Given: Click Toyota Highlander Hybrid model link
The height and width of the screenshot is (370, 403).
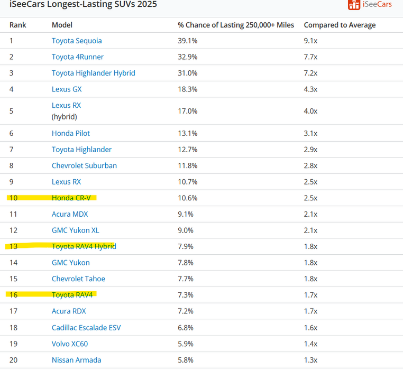Looking at the screenshot, I should [x=93, y=73].
